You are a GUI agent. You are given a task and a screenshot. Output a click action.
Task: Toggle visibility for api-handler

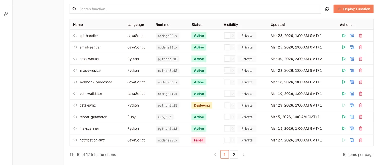point(229,36)
